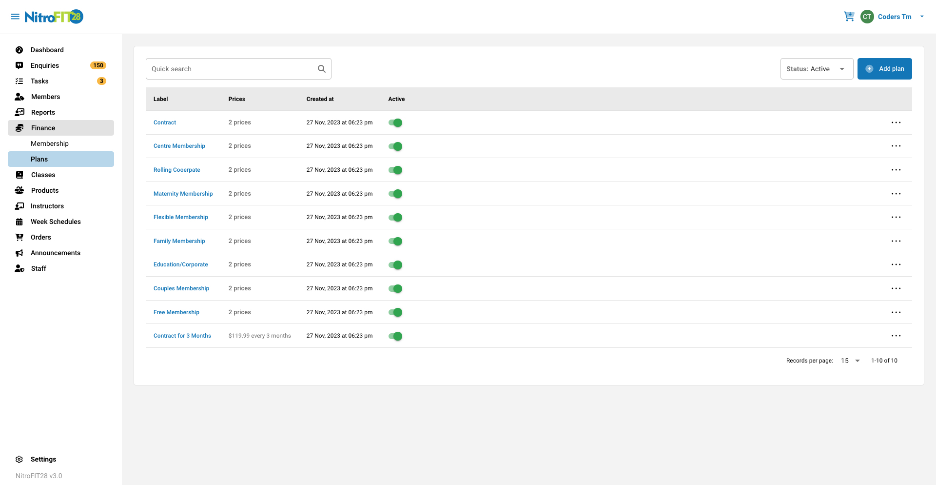This screenshot has width=936, height=485.
Task: Open the Week Schedules calendar icon
Action: pos(19,222)
